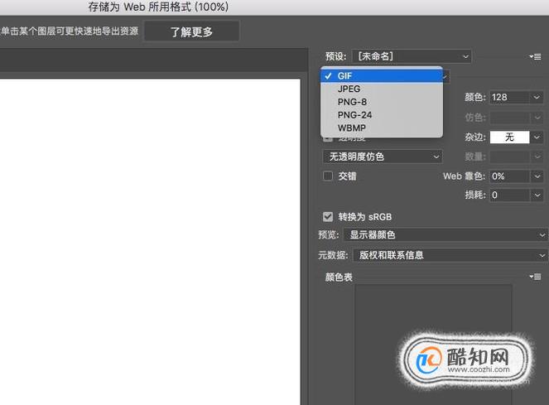Select PNG-24 format option
549x405 pixels.
(382, 115)
